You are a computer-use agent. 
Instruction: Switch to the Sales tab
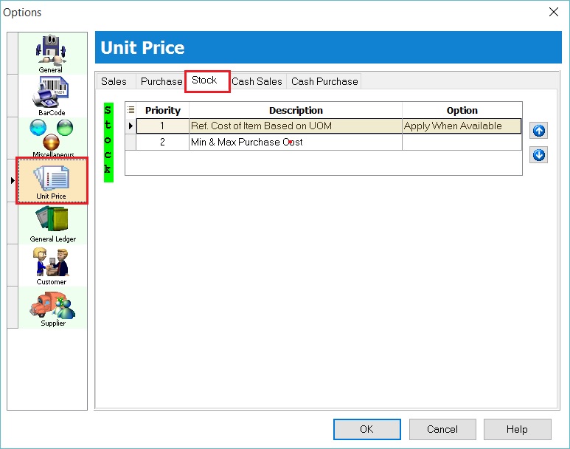(x=114, y=81)
